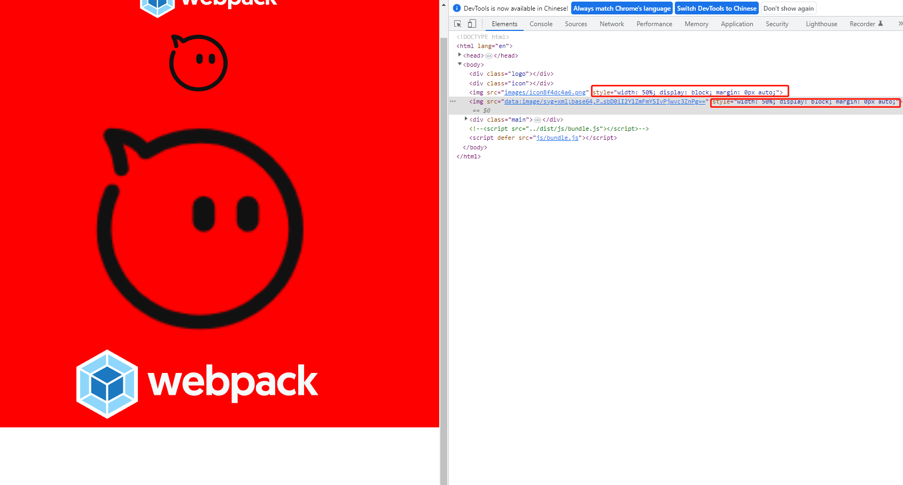Select the Security tab
This screenshot has width=903, height=485.
(777, 24)
